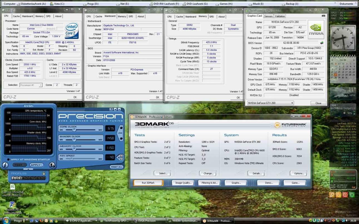Click the orange key sidebar gadget button
The height and width of the screenshot is (224, 359).
332,195
